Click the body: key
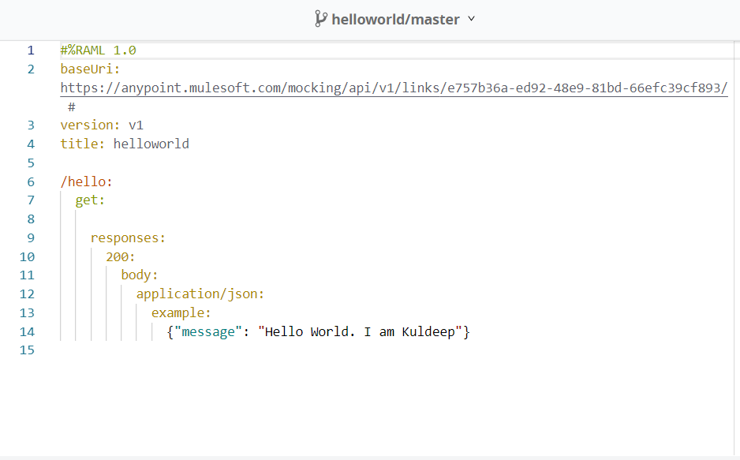The height and width of the screenshot is (460, 740). click(140, 275)
